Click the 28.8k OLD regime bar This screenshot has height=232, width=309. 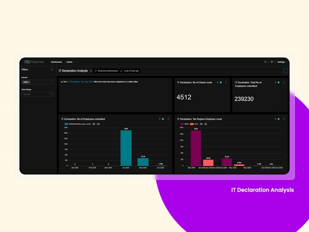[x=208, y=163]
